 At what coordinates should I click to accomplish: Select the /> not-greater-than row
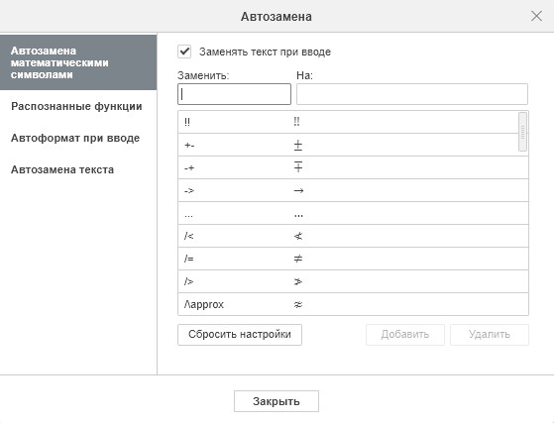click(x=353, y=281)
